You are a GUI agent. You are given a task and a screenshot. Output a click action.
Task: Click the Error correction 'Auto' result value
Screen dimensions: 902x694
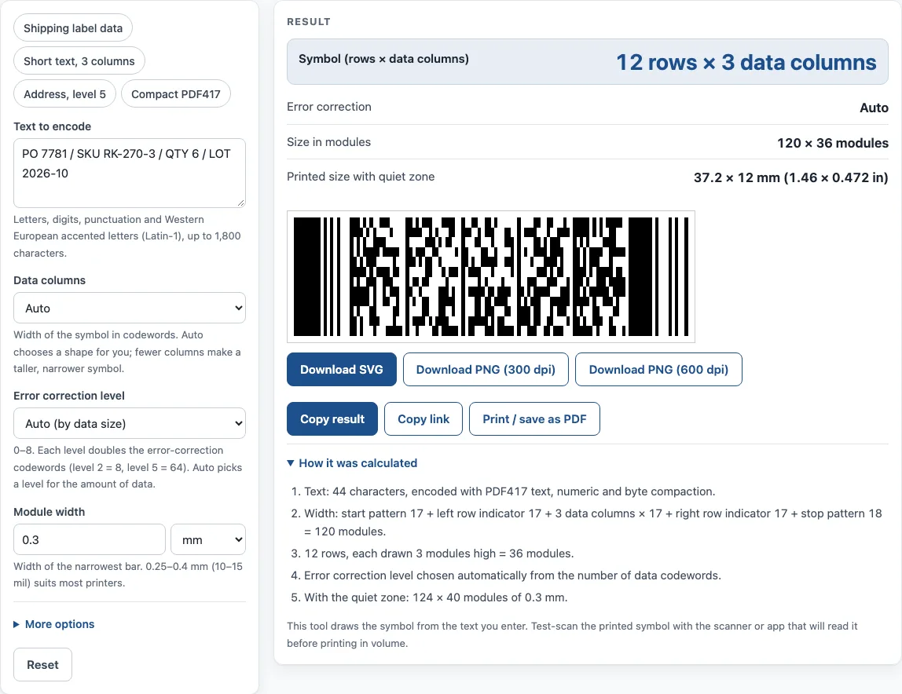(874, 108)
